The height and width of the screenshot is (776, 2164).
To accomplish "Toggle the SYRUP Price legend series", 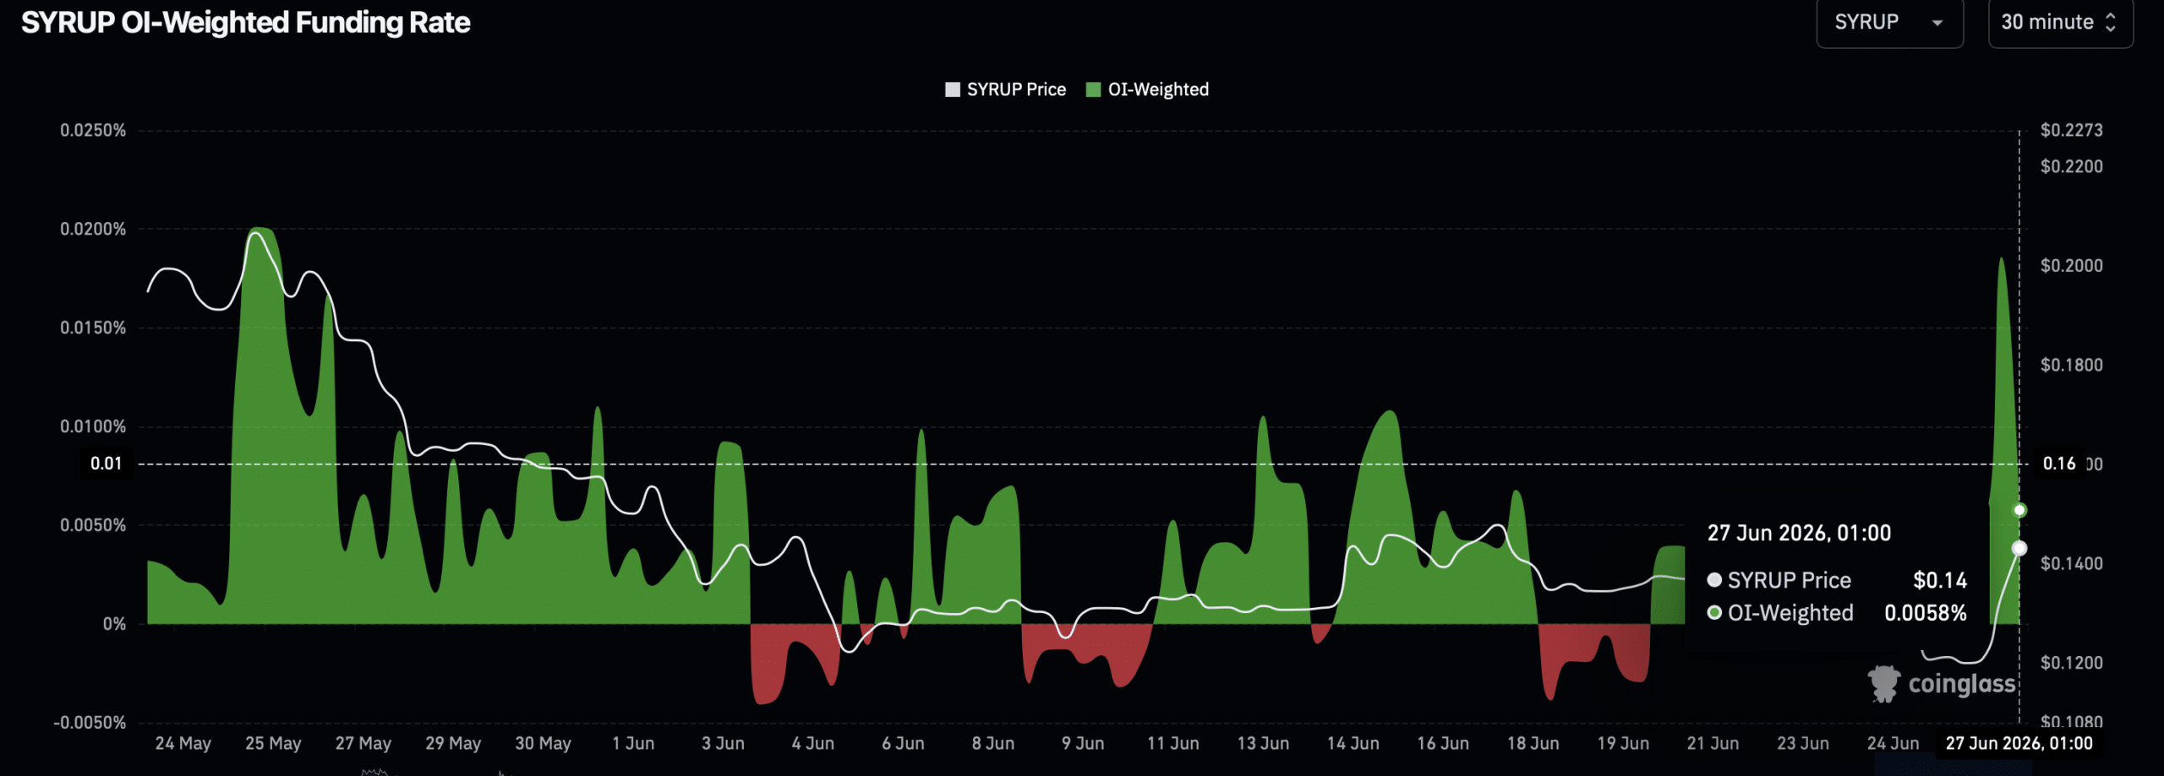I will (1005, 90).
